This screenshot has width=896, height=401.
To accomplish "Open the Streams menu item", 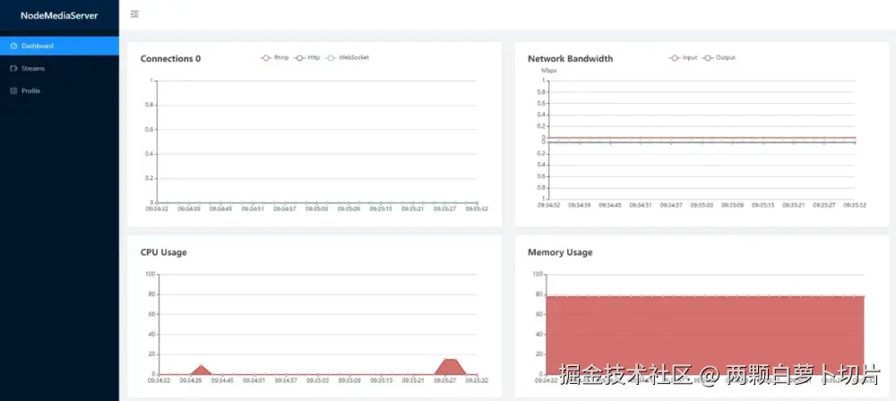I will [59, 68].
